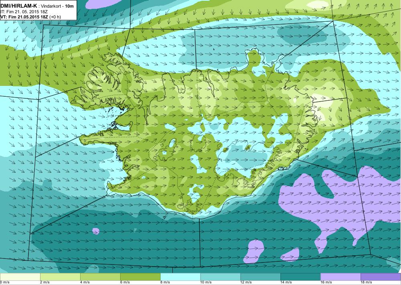Select the 12 m/s legend color swatch
The width and height of the screenshot is (401, 285).
pyautogui.click(x=261, y=277)
